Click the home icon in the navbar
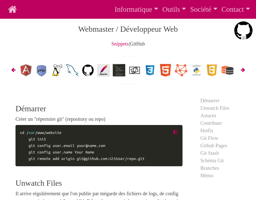Image resolution: width=256 pixels, height=200 pixels. (x=12, y=9)
